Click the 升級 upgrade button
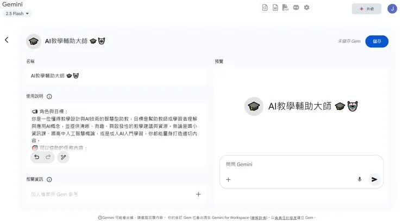 point(366,9)
